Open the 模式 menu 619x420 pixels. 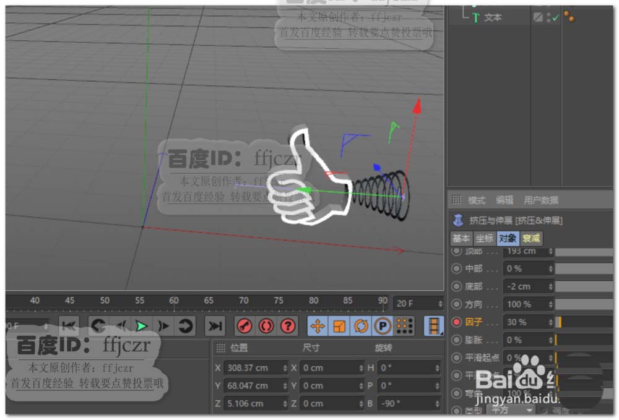[x=477, y=200]
